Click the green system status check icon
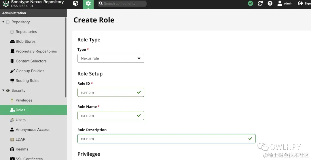Image resolution: width=311 pixels, height=160 pixels. (251, 3)
